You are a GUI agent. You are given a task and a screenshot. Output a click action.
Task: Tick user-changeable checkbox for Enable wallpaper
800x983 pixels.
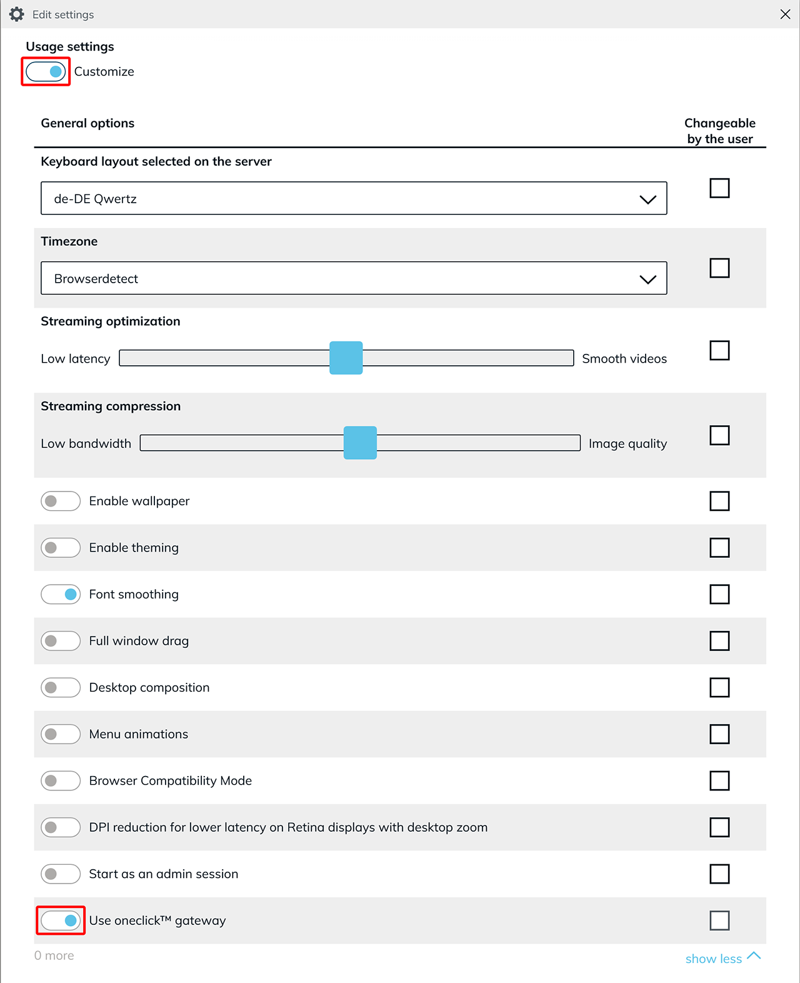pos(719,501)
